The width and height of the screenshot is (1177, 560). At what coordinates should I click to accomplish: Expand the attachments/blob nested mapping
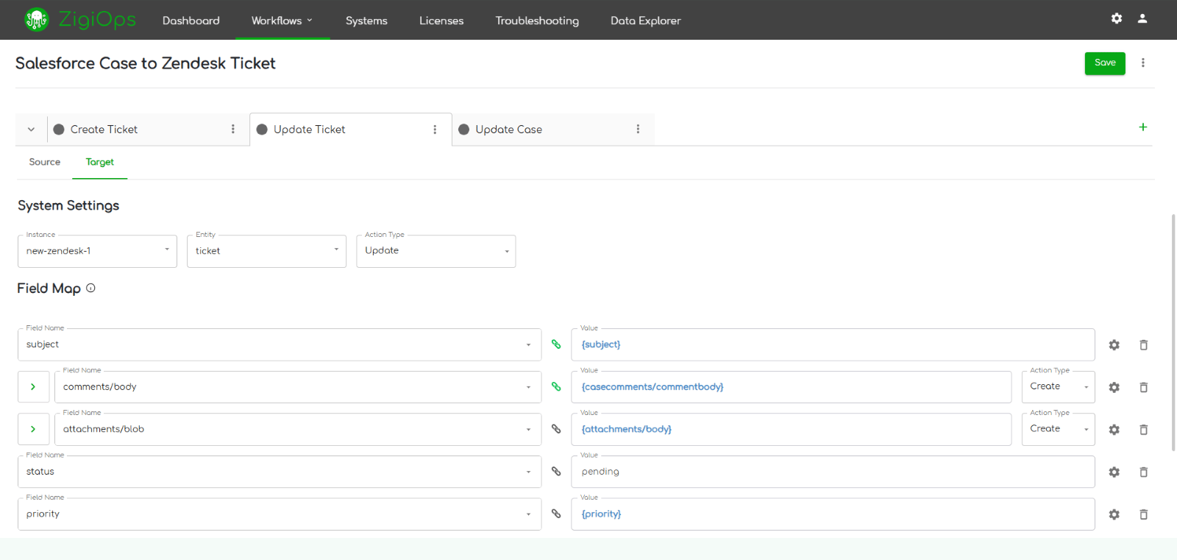pos(33,429)
